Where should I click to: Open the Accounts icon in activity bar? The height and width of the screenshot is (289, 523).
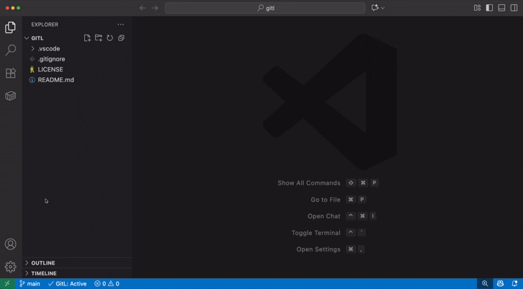(10, 244)
